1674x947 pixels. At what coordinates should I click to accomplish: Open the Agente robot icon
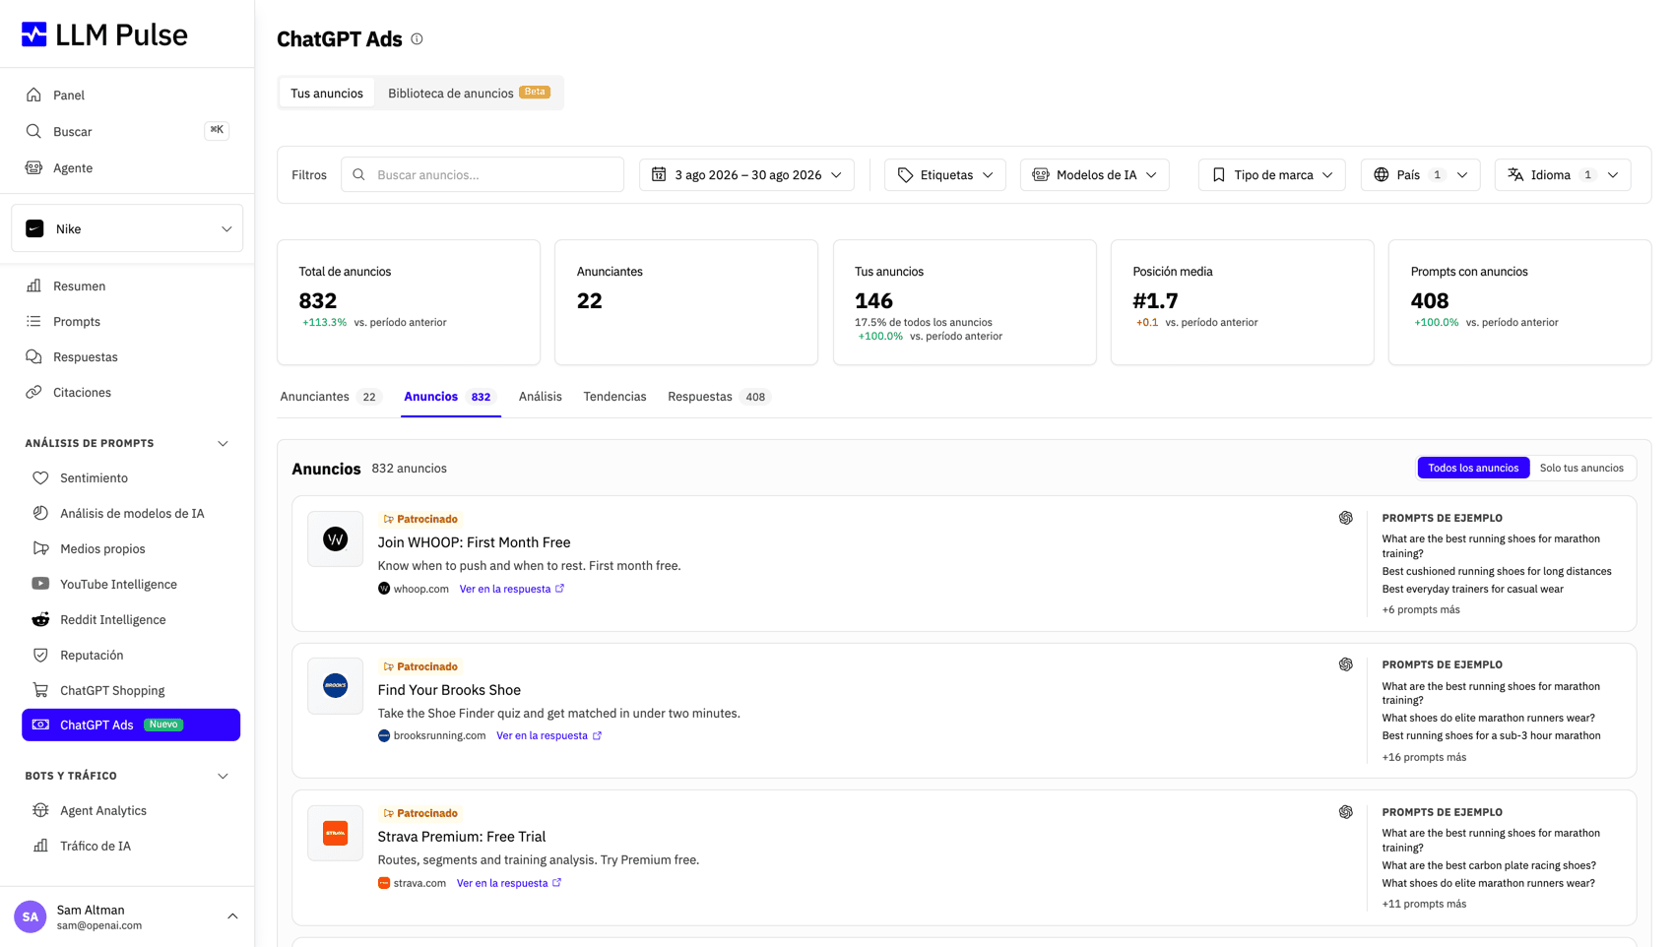33,167
